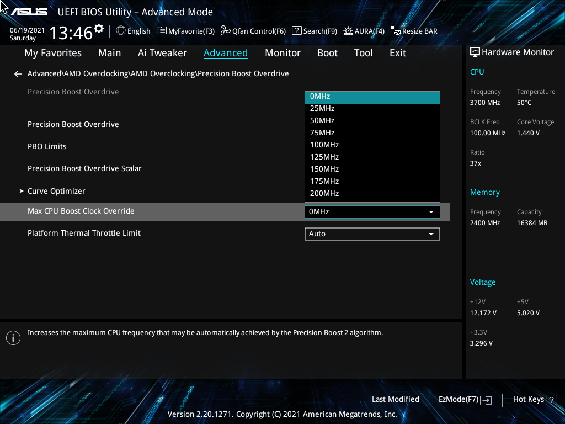Click the settings gear next to clock

click(98, 29)
